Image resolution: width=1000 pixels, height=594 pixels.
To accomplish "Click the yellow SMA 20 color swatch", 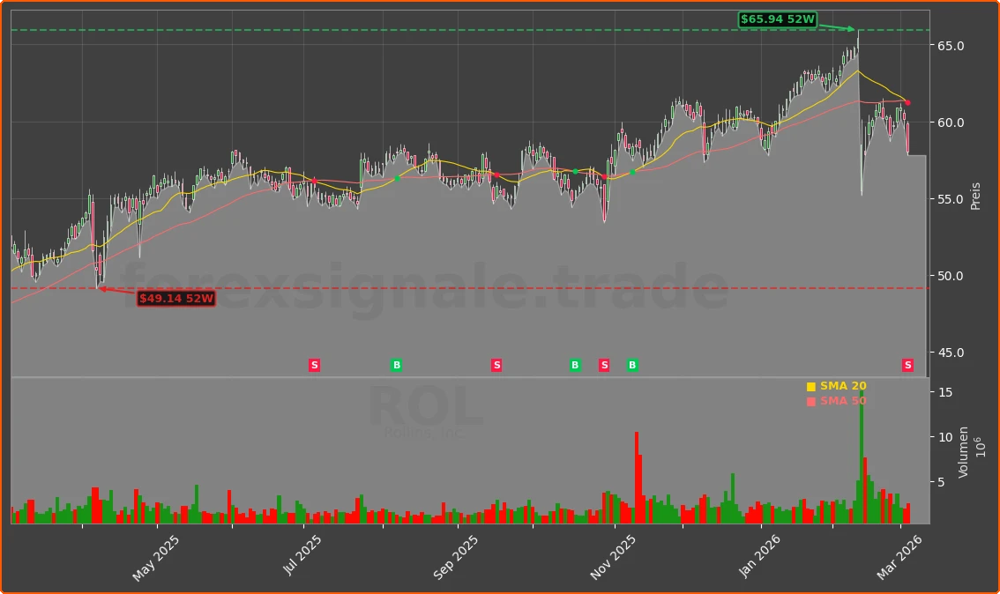I will click(x=810, y=385).
